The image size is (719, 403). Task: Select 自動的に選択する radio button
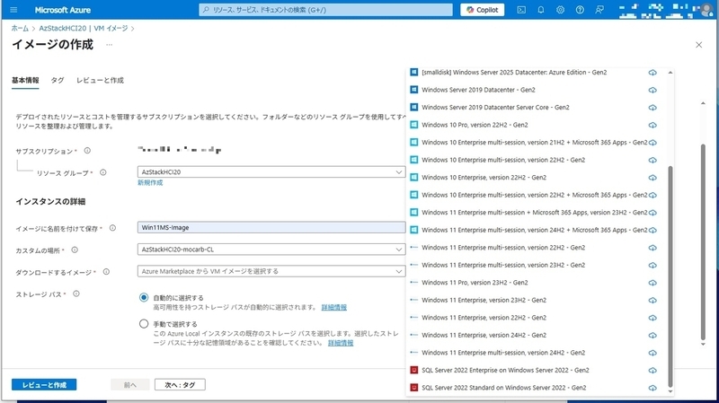pos(144,298)
